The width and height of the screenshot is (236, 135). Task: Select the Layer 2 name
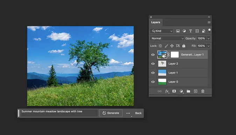[x=173, y=64]
